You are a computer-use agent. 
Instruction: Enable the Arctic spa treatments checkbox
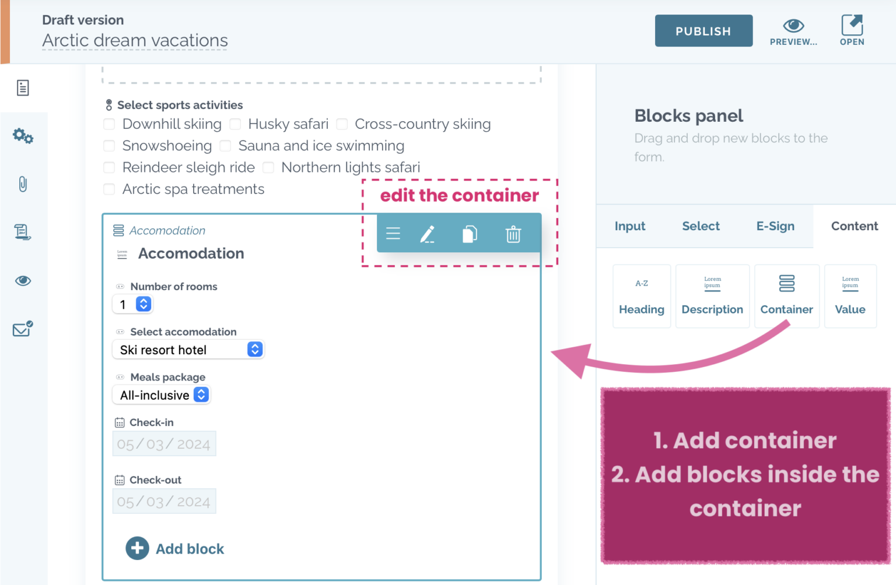tap(109, 189)
